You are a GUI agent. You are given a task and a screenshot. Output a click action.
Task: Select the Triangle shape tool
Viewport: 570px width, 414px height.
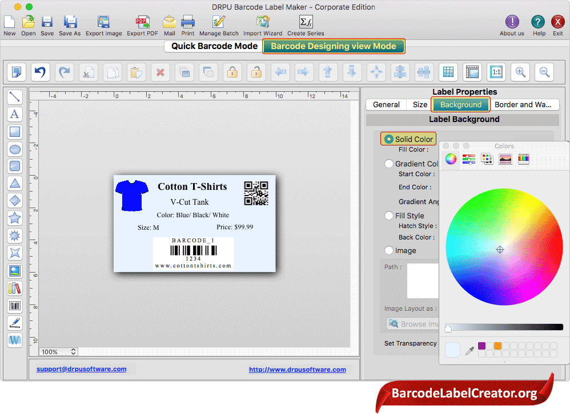click(x=14, y=184)
